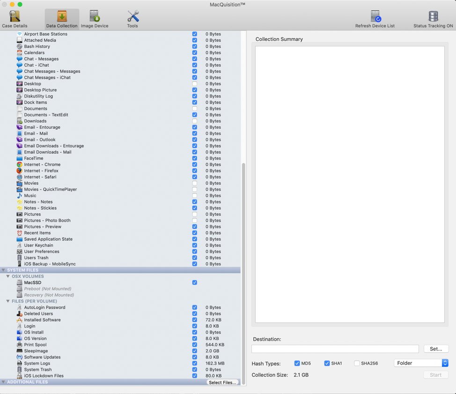Click the Recent Items clock icon
Image resolution: width=456 pixels, height=394 pixels.
click(20, 233)
